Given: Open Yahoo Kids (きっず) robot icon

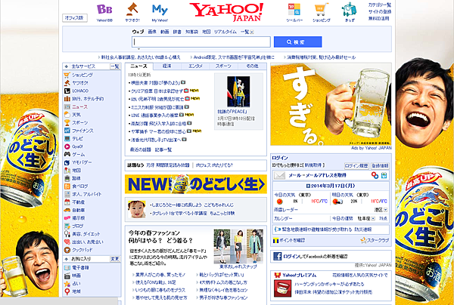Looking at the screenshot, I should (349, 12).
